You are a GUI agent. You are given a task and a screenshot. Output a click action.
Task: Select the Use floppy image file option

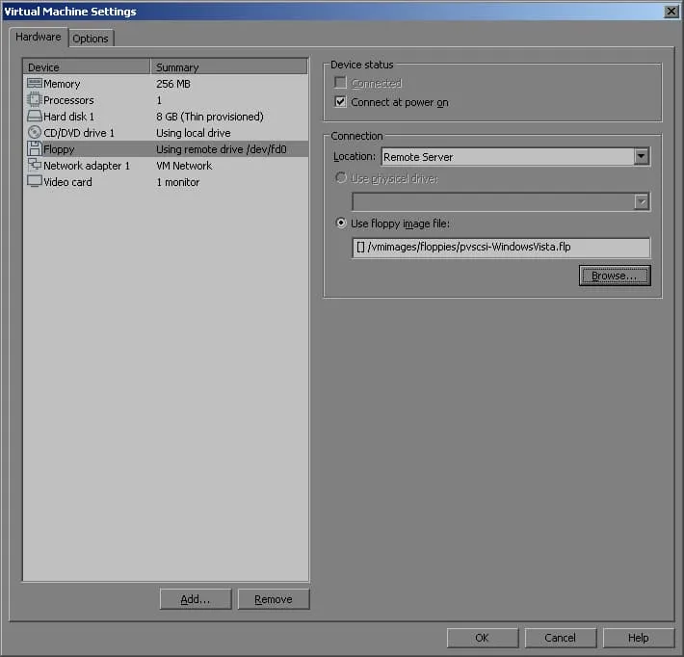click(341, 223)
